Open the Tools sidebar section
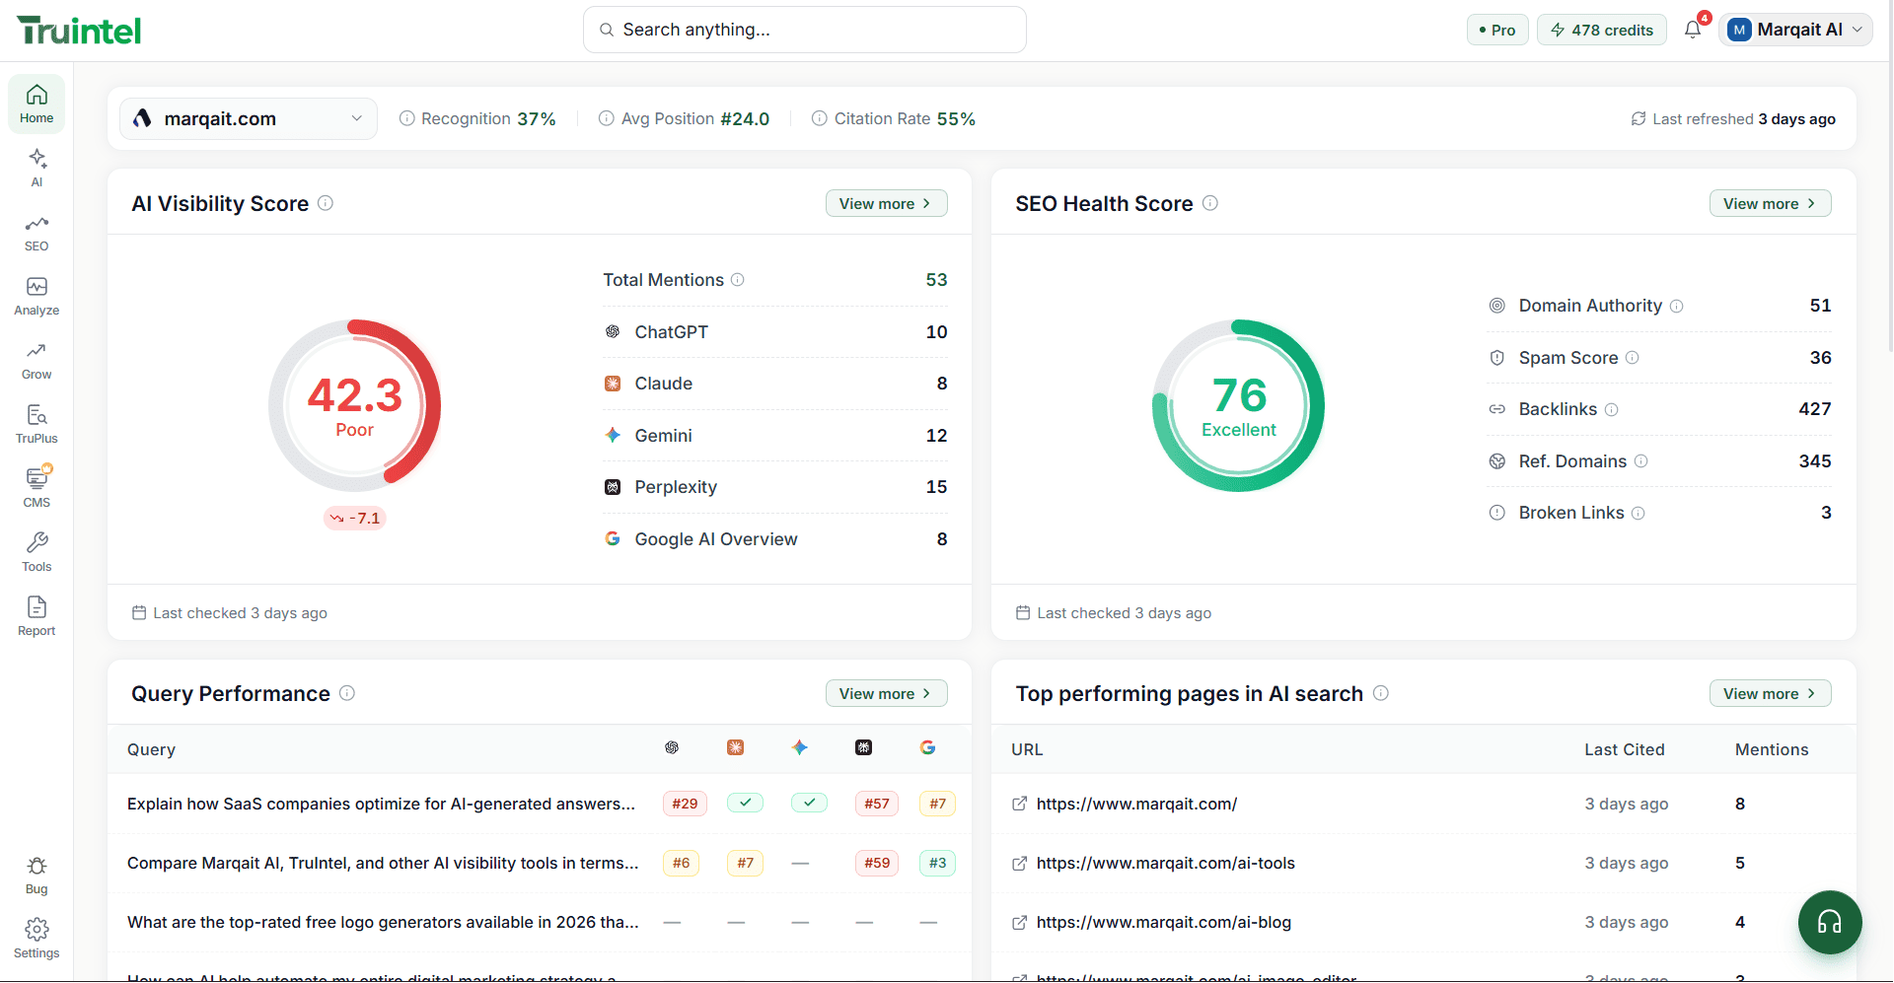 click(x=36, y=552)
